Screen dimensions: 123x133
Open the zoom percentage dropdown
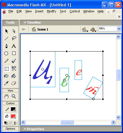tap(119, 29)
